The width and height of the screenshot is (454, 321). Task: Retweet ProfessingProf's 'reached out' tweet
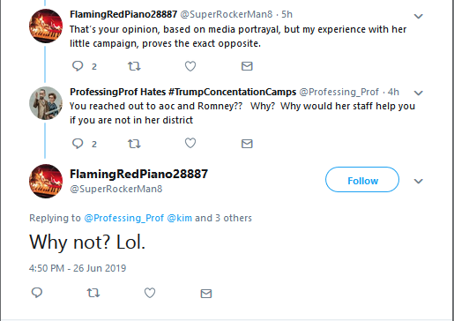(134, 144)
